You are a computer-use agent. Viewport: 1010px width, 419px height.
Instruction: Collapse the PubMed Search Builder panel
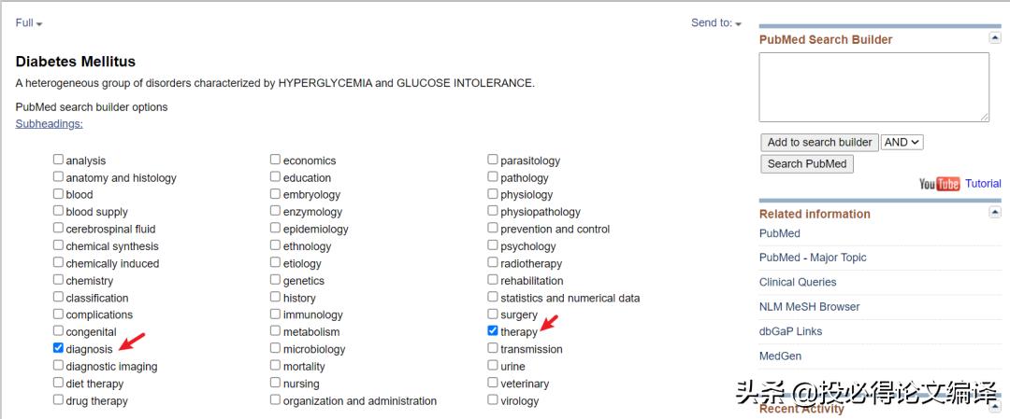click(995, 38)
